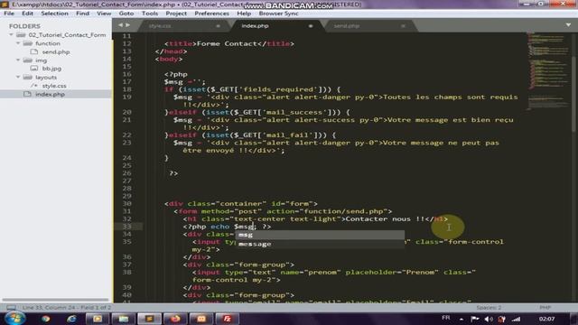Screen dimensions: 578x325
Task: Click the bb.jpg image file icon
Action: pos(34,69)
